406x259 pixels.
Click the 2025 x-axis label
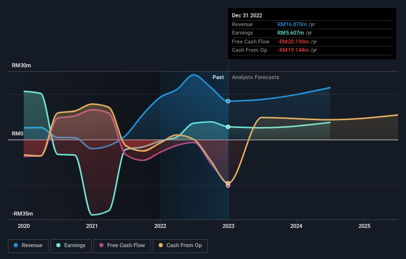[x=364, y=226]
